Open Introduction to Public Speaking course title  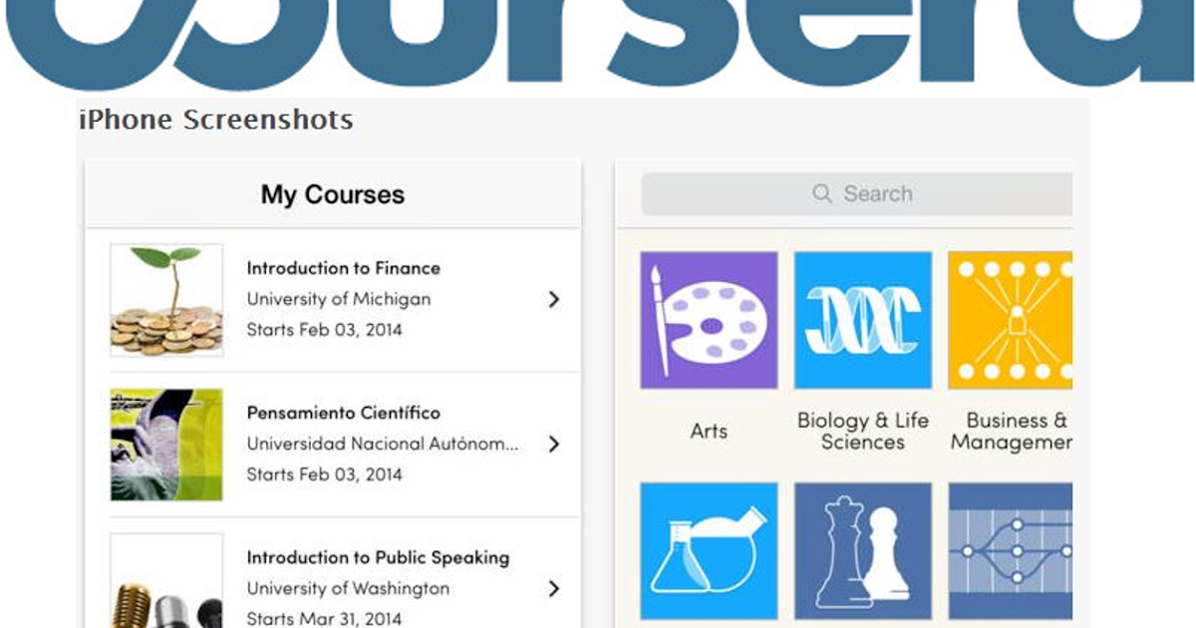click(378, 557)
